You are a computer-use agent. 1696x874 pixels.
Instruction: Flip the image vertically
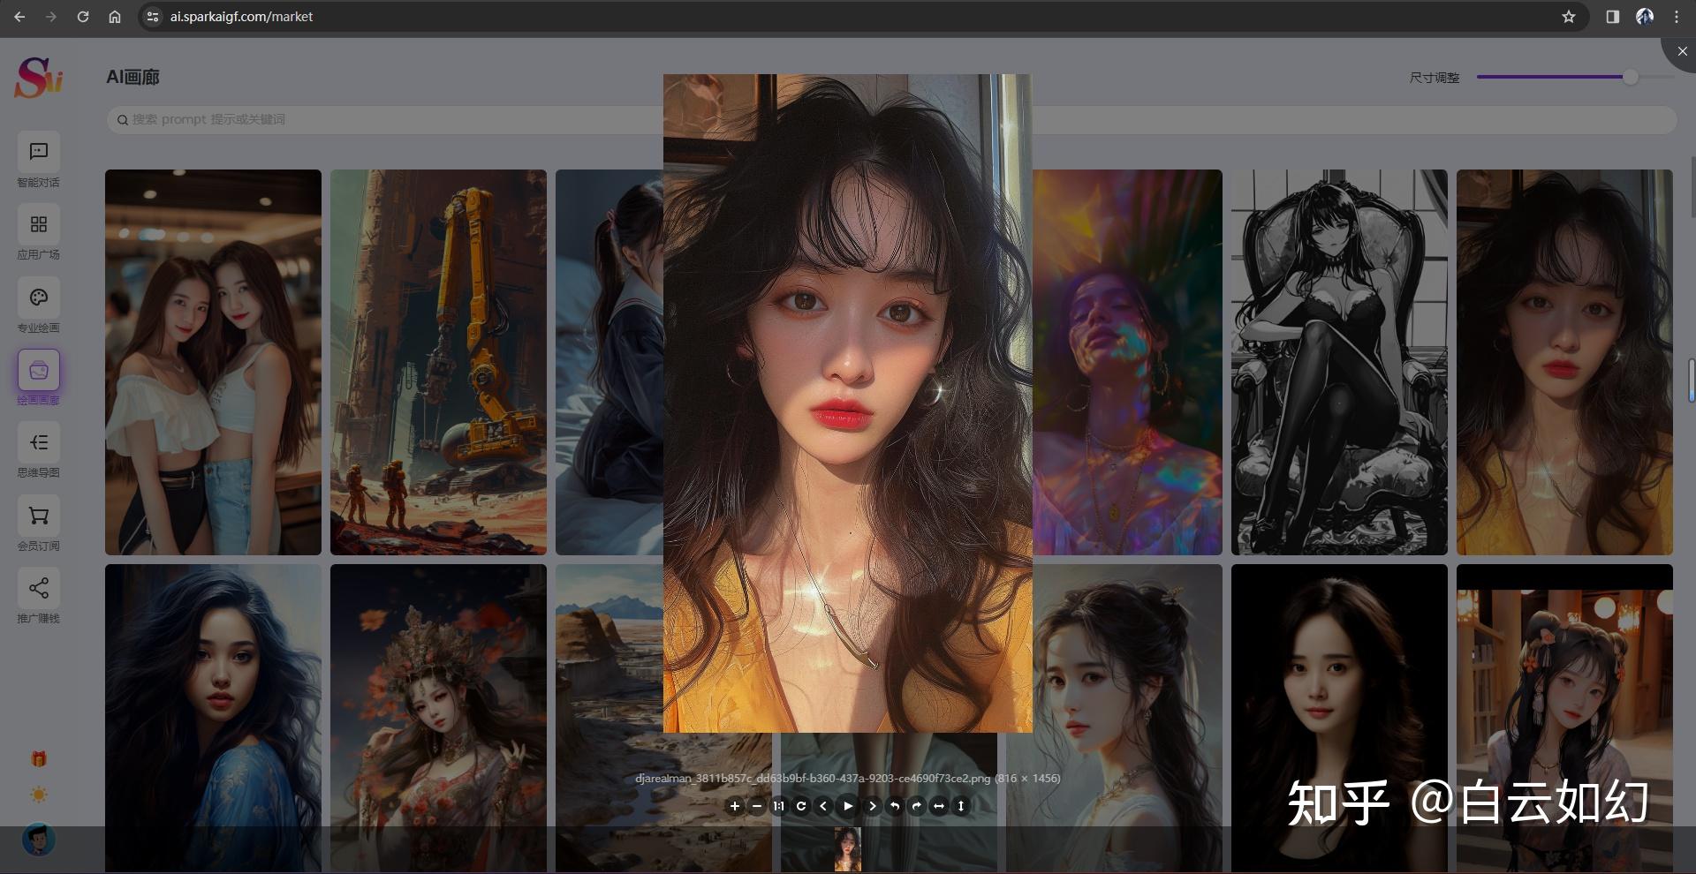pos(960,806)
